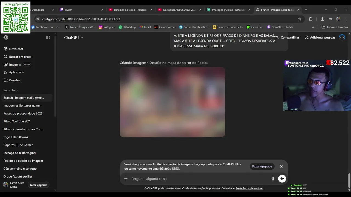
Task: Open the ChatGPT model selector dropdown
Action: (x=73, y=37)
